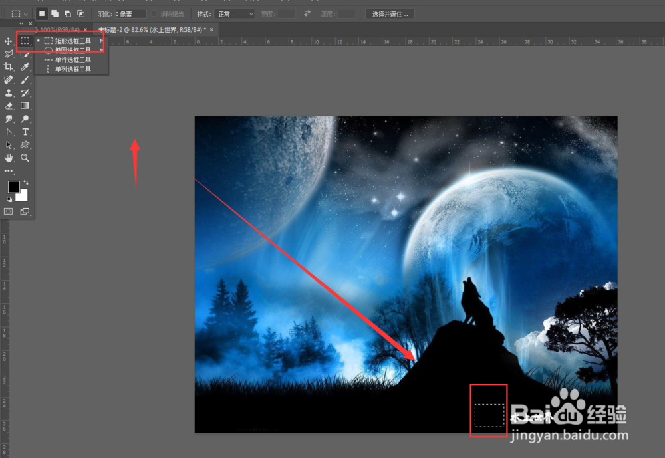Image resolution: width=665 pixels, height=458 pixels.
Task: Click the 高度 height input field
Action: pyautogui.click(x=346, y=14)
